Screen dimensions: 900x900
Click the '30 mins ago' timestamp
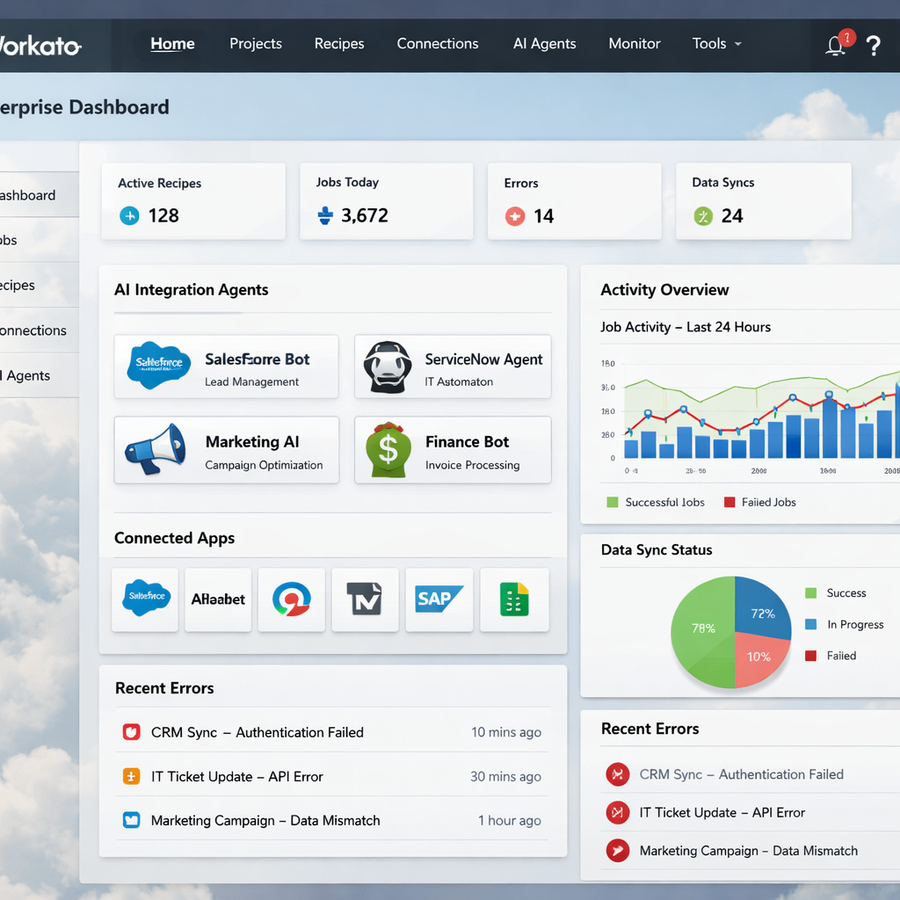point(505,777)
